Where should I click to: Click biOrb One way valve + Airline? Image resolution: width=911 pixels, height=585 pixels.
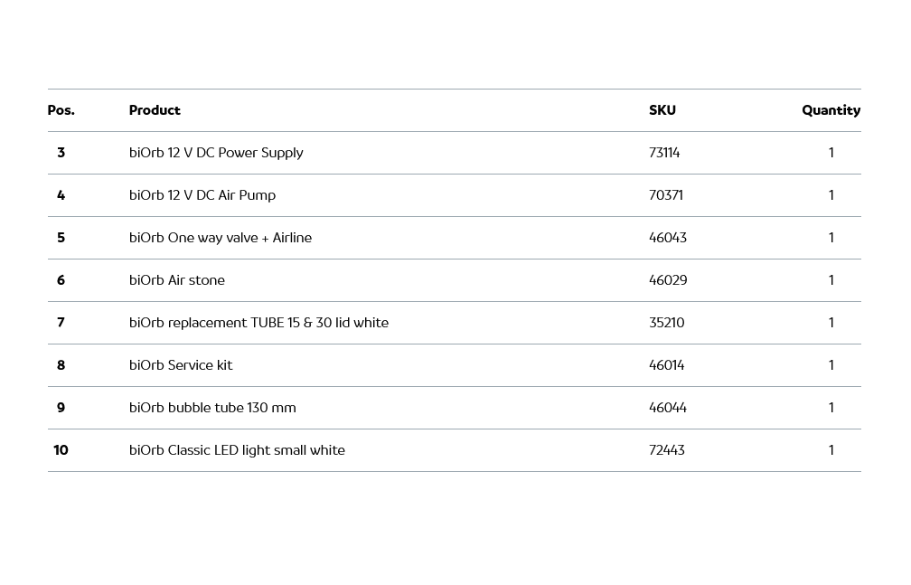click(221, 238)
